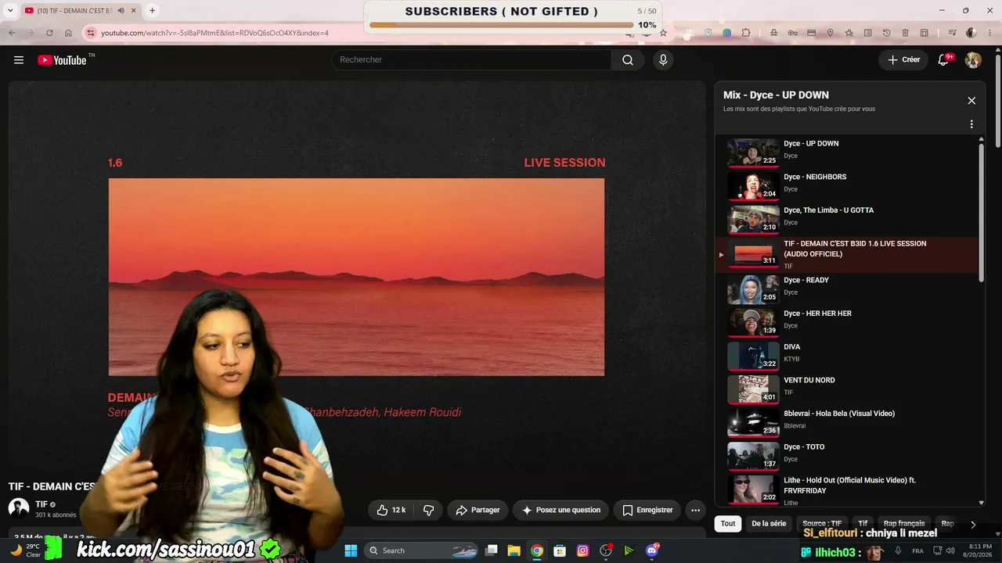Screen dimensions: 1002x563
Task: Open the TIF channel name link
Action: point(41,504)
